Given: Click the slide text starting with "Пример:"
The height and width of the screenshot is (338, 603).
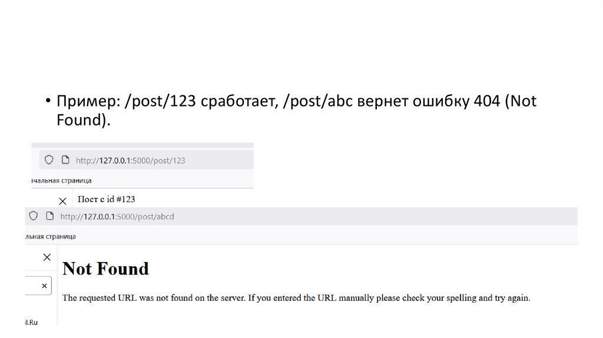Looking at the screenshot, I should [294, 101].
